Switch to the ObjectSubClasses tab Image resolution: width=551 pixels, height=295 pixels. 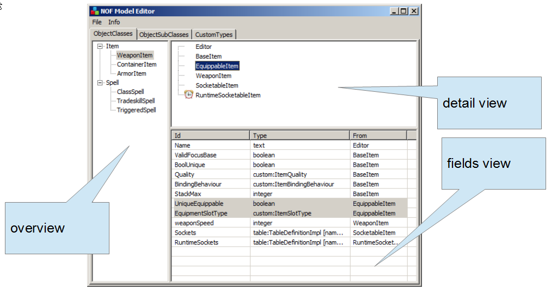(x=164, y=35)
